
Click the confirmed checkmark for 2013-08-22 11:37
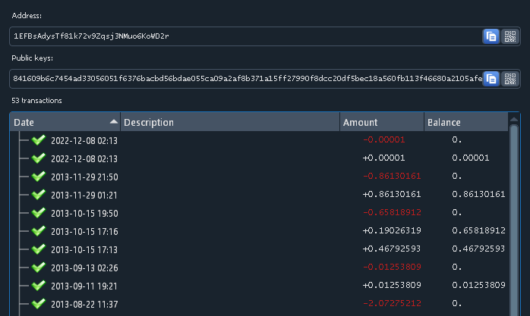pyautogui.click(x=39, y=303)
